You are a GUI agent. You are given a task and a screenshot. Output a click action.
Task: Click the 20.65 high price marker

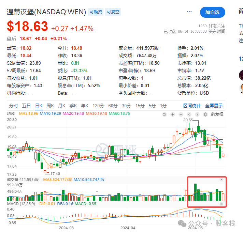click(x=188, y=120)
